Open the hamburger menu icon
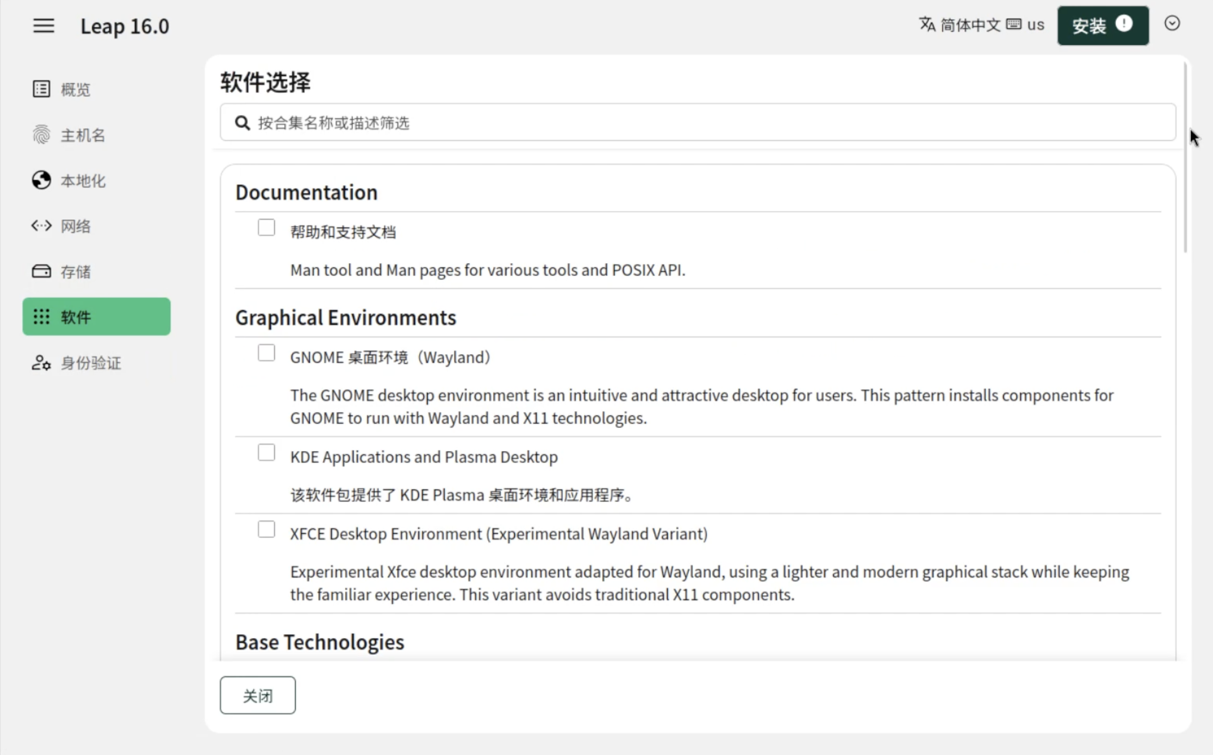This screenshot has width=1213, height=755. pos(43,25)
